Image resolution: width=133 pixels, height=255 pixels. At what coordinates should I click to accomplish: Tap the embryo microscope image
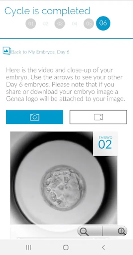(x=64, y=178)
